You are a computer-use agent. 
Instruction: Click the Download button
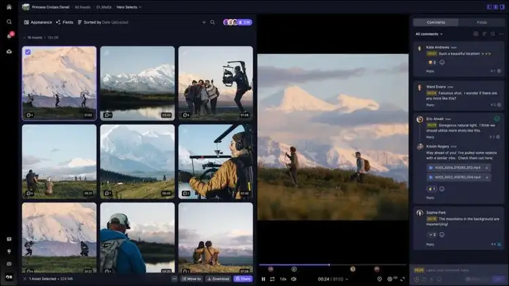tap(219, 279)
